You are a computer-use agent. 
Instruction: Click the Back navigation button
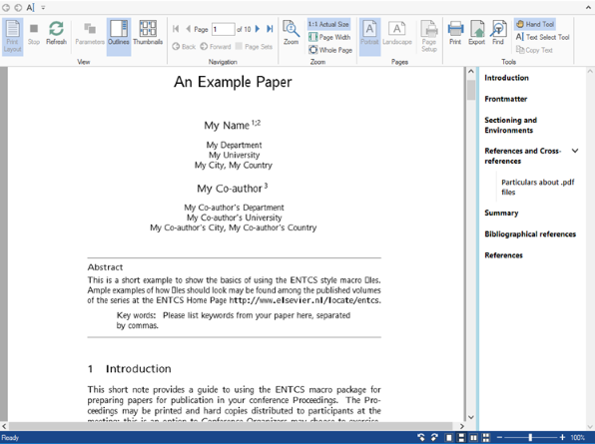184,47
